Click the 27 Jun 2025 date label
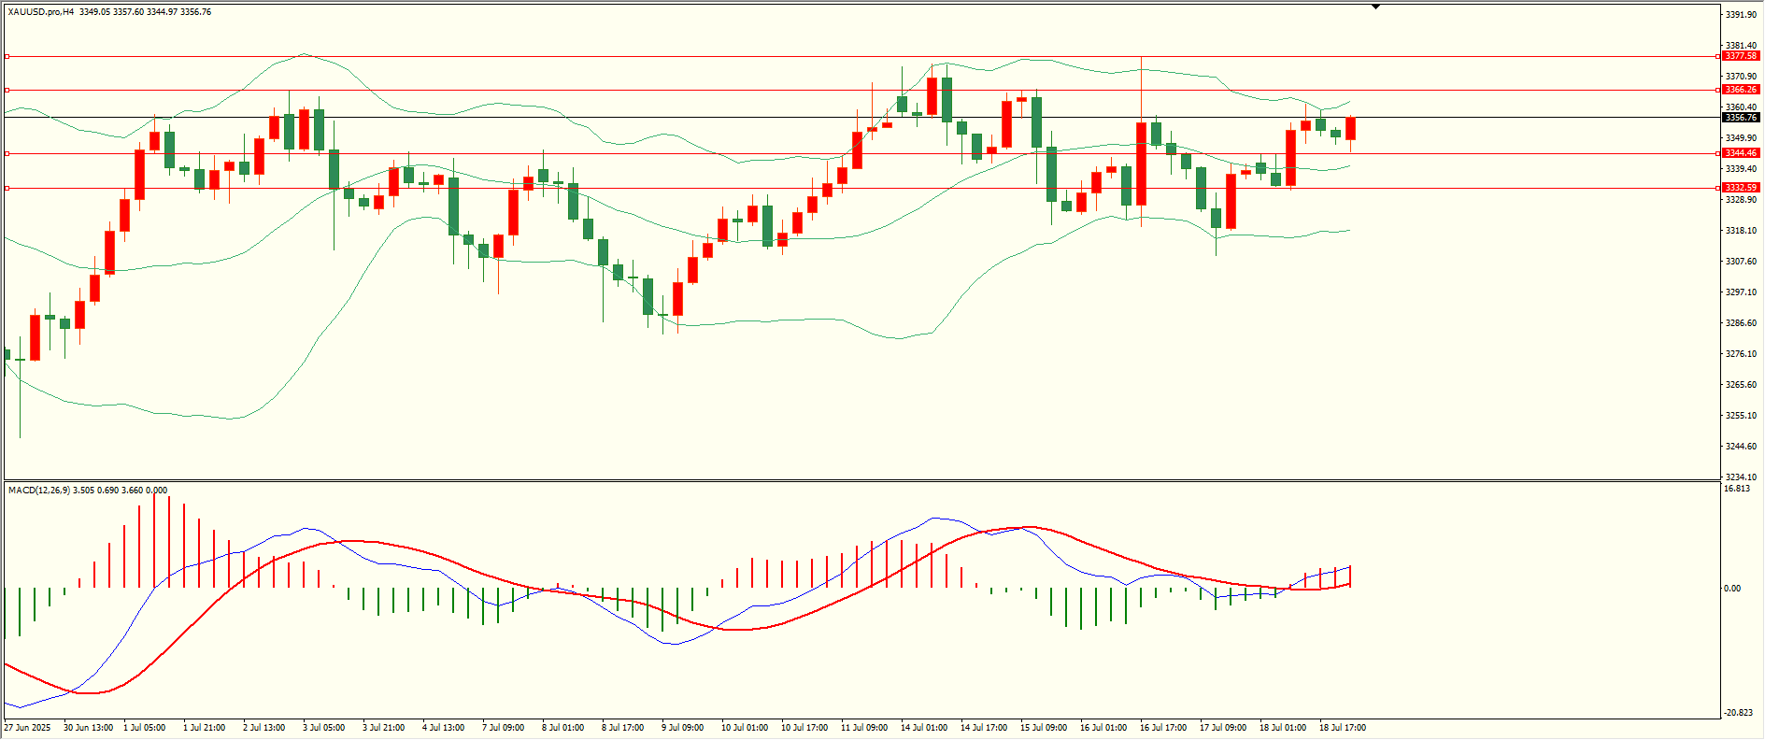The height and width of the screenshot is (740, 1765). tap(28, 728)
